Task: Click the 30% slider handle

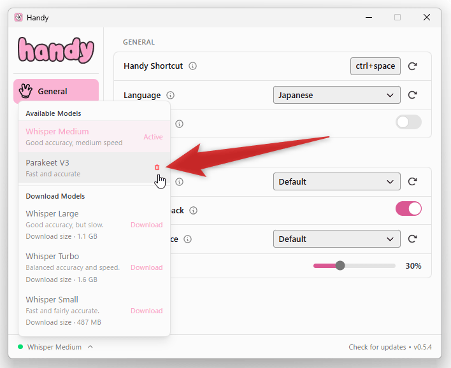Action: (340, 265)
